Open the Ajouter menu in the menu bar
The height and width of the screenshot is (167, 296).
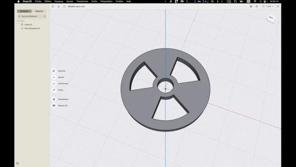tap(70, 1)
